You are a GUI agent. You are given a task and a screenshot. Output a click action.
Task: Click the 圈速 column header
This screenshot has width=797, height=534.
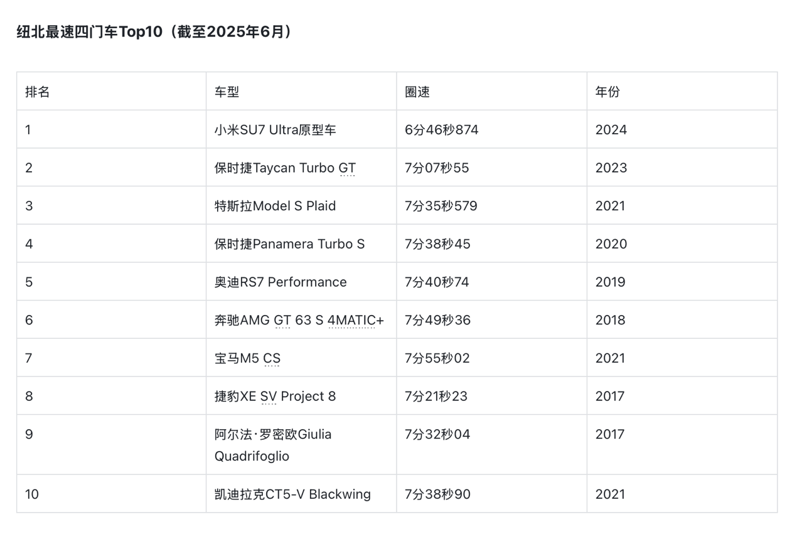click(491, 92)
